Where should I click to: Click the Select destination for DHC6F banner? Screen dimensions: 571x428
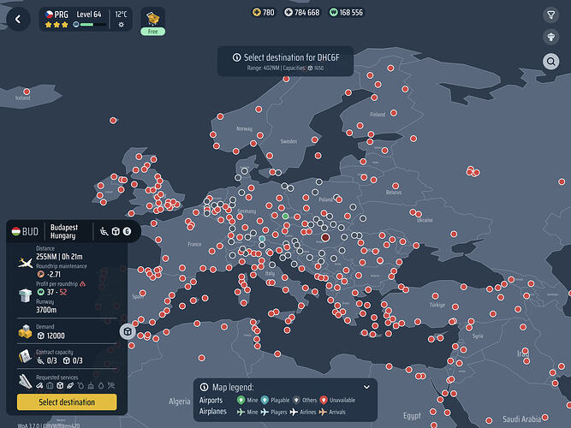286,61
